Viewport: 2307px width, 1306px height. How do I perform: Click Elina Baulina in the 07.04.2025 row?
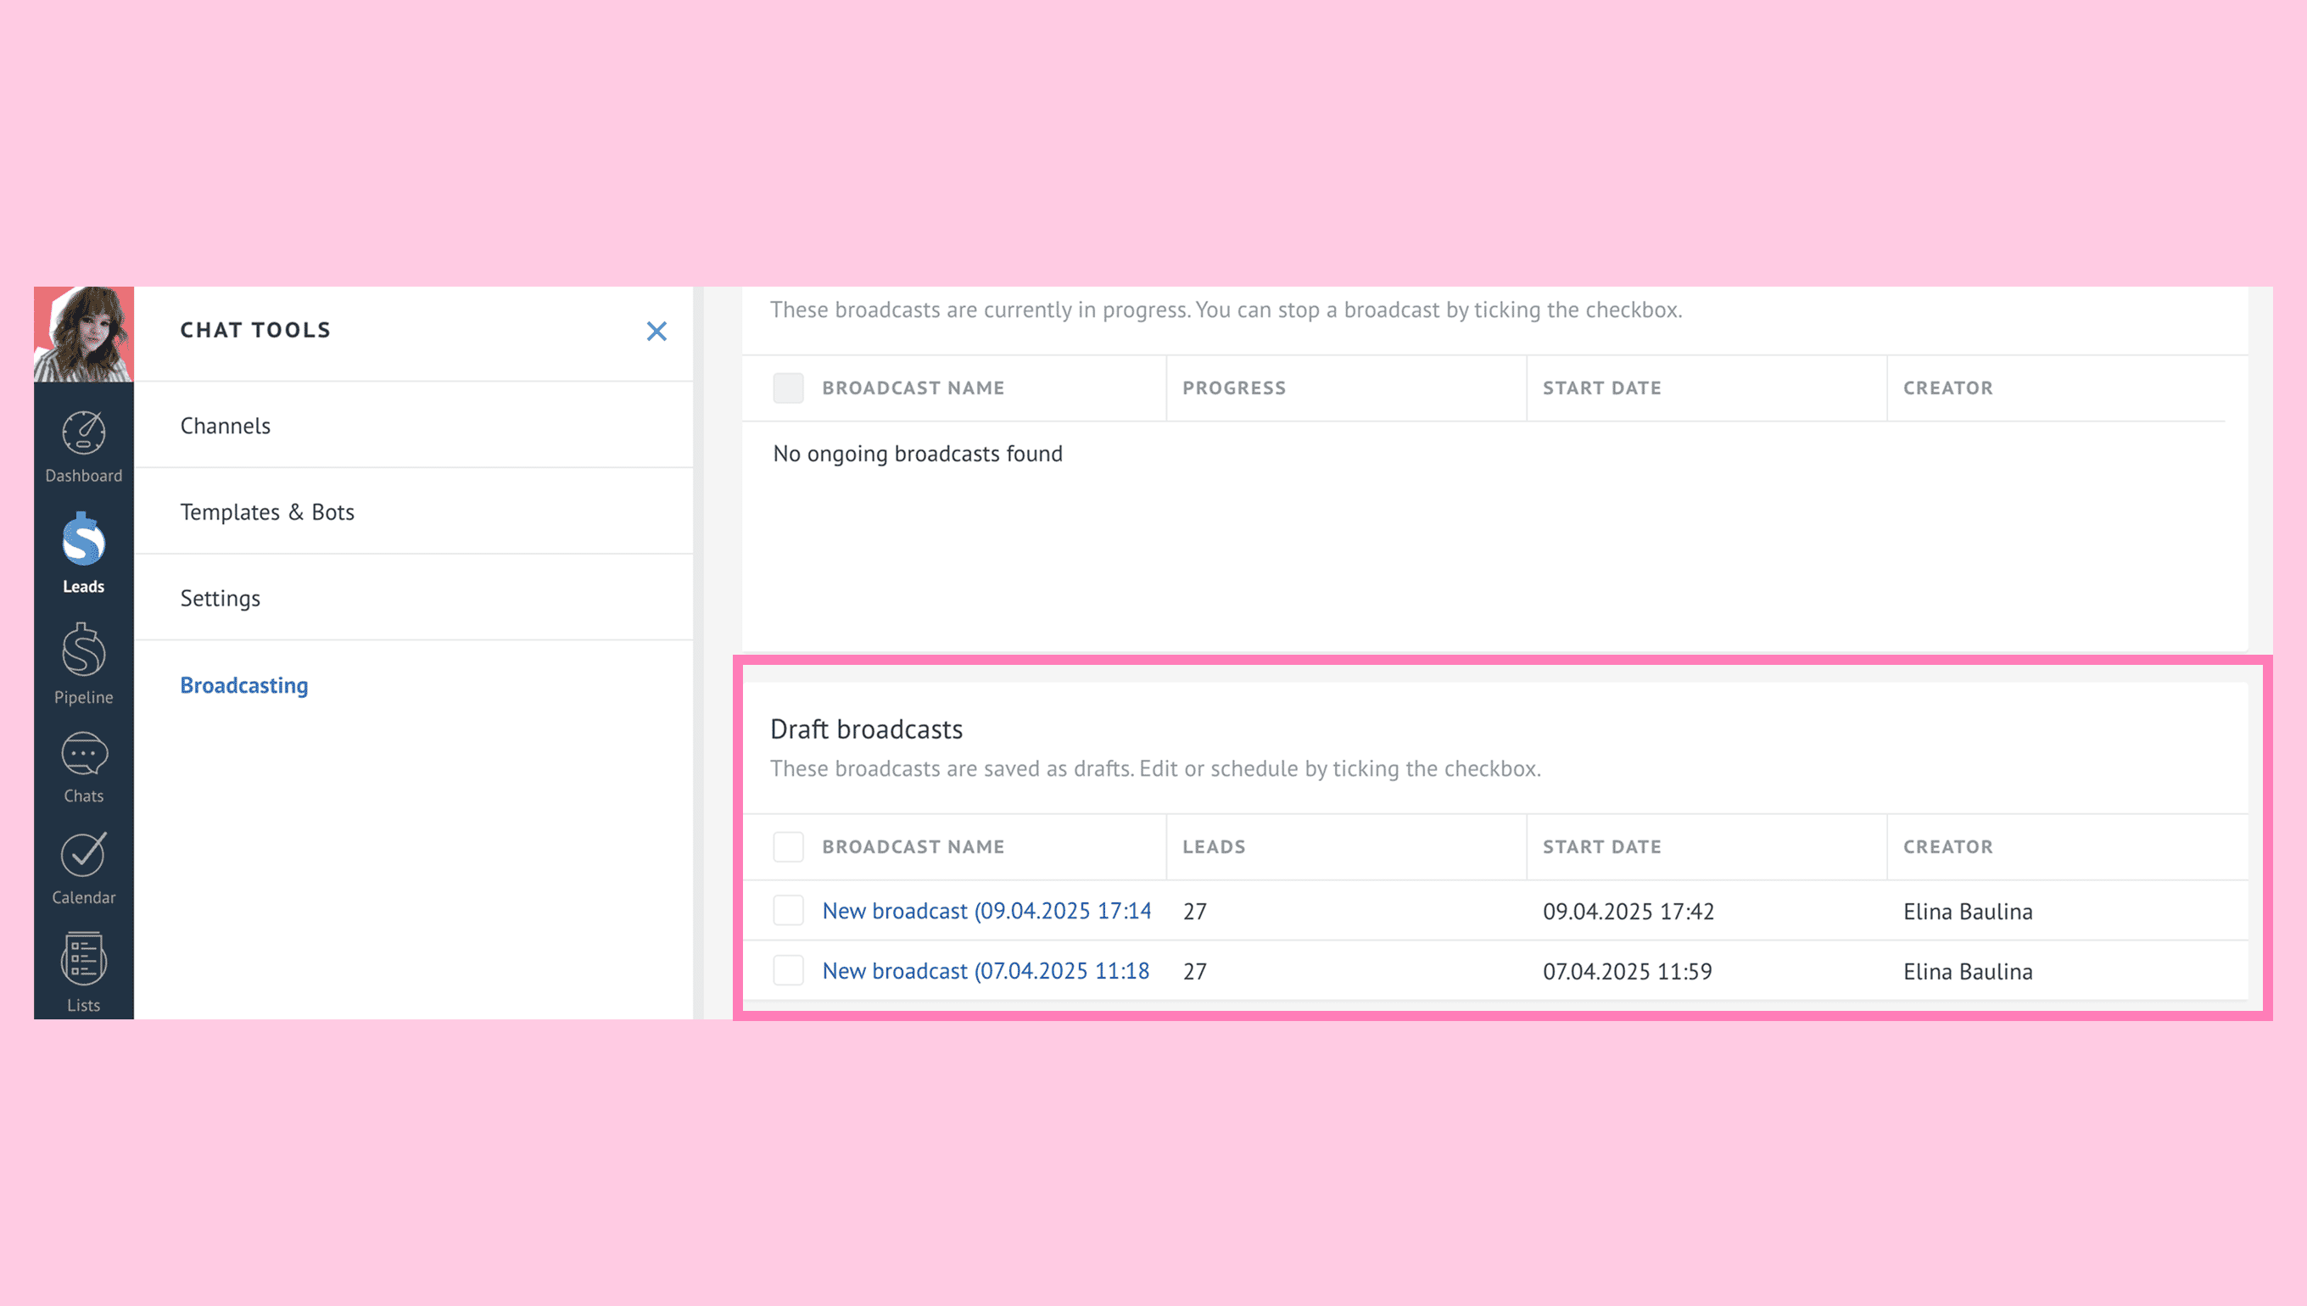[1968, 971]
